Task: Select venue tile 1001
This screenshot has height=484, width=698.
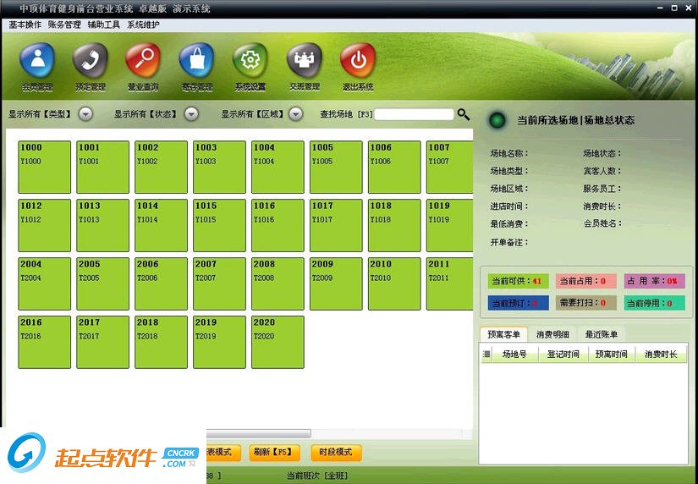Action: click(103, 167)
